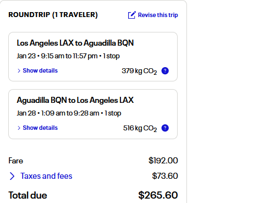Click the chevron beside return Show details
The height and width of the screenshot is (203, 275).
(19, 128)
